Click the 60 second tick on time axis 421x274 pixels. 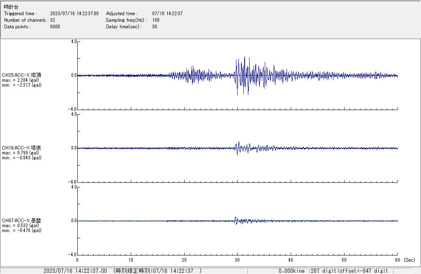398,260
